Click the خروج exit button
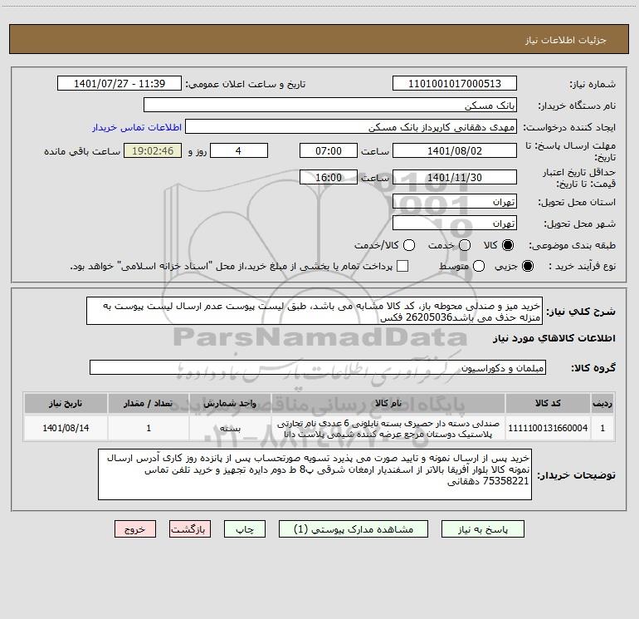This screenshot has height=619, width=639. coord(135,529)
